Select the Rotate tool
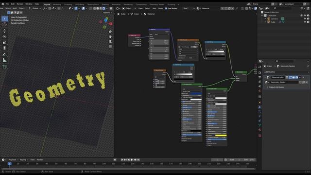The image size is (311, 175). click(x=4, y=36)
